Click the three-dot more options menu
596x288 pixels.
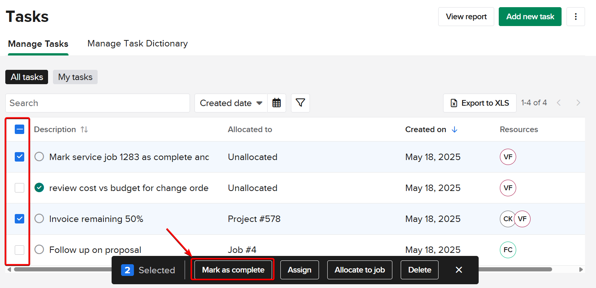click(576, 17)
